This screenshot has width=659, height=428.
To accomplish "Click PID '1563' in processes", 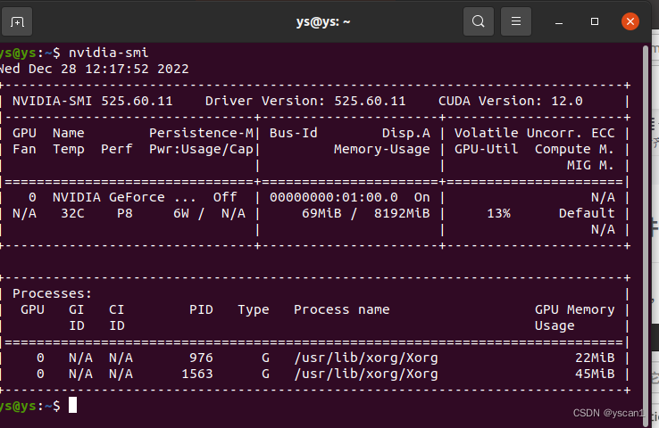I will [197, 374].
